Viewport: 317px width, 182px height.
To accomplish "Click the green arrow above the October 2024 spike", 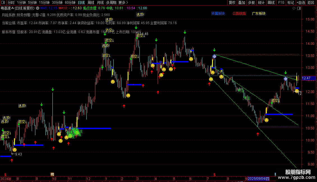I will click(x=53, y=89).
